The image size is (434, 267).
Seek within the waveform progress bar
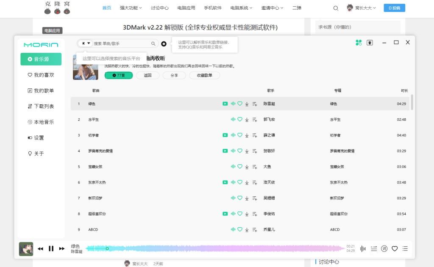point(215,249)
